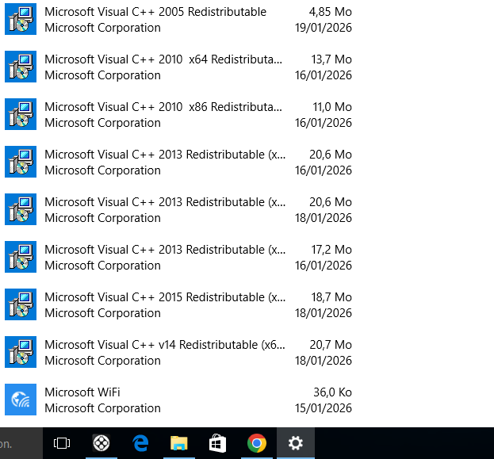Click the Settings gear on the taskbar
The image size is (494, 459).
295,443
